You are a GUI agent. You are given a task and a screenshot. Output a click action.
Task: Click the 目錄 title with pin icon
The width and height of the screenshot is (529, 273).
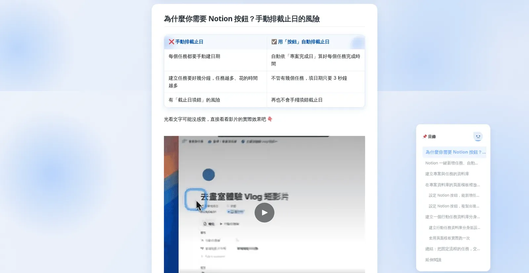(x=429, y=137)
